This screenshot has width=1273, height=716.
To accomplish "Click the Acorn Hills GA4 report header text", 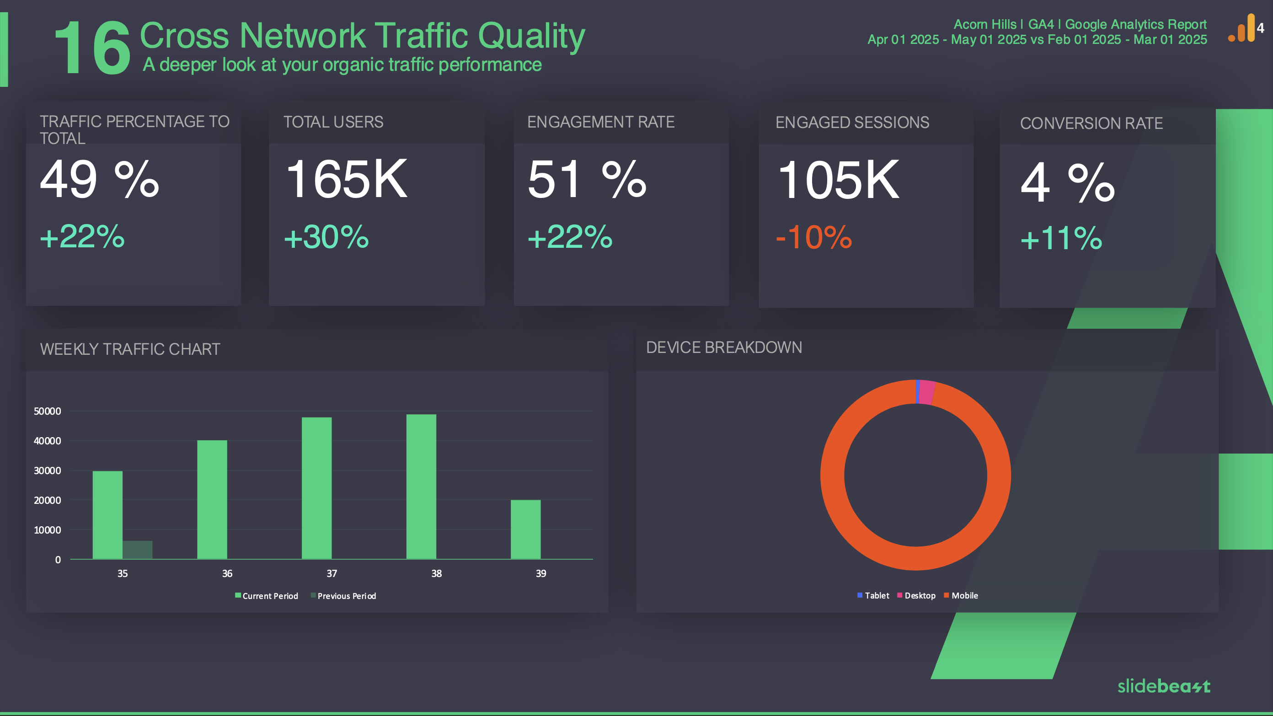I will [1080, 24].
